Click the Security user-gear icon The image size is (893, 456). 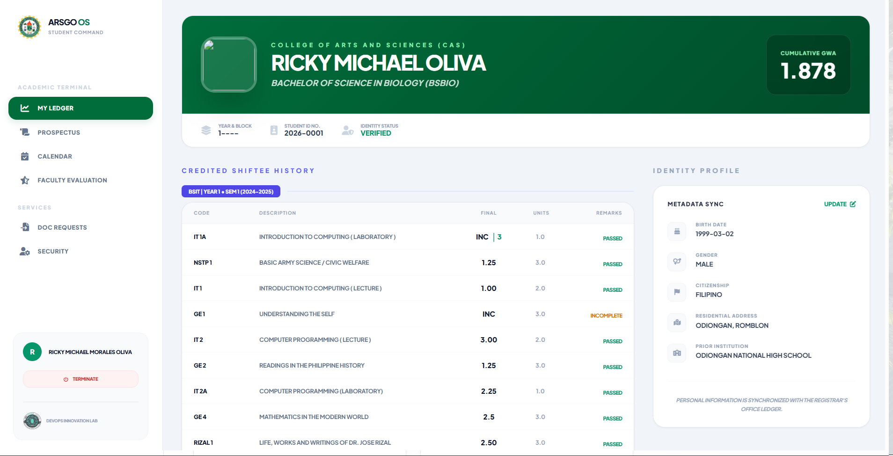[x=25, y=251]
